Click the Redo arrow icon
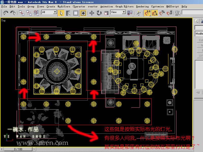This screenshot has height=152, width=203. point(13,12)
